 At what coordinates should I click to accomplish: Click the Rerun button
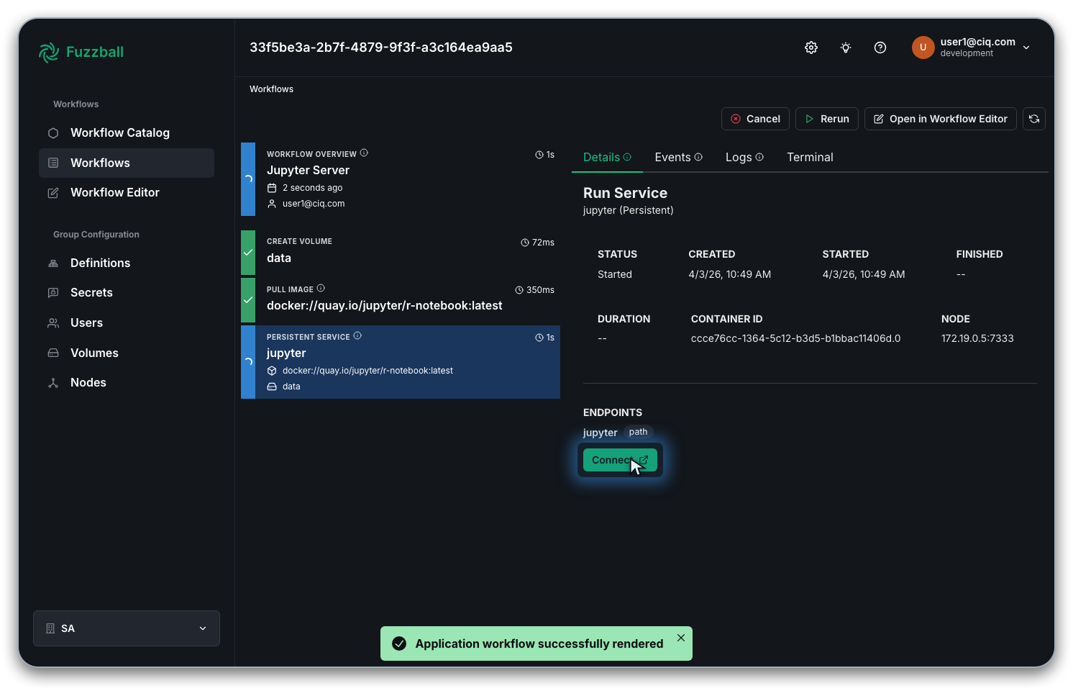(x=826, y=119)
